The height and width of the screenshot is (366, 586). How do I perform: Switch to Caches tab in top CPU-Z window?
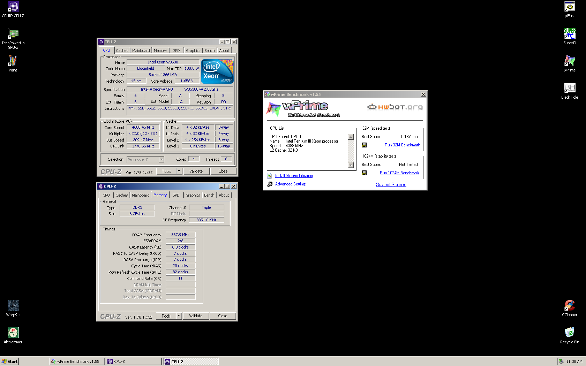122,51
